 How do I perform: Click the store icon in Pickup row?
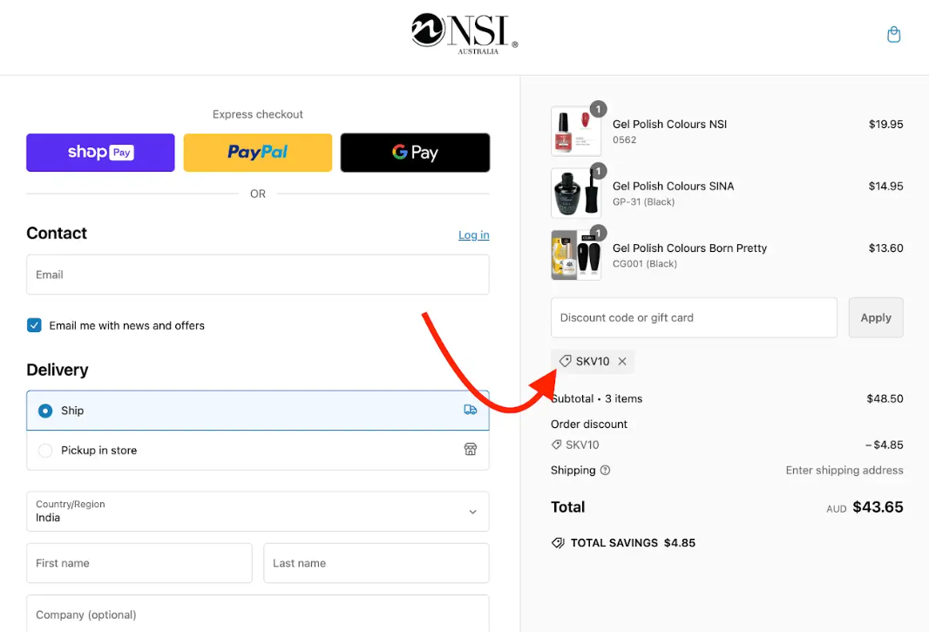(471, 450)
